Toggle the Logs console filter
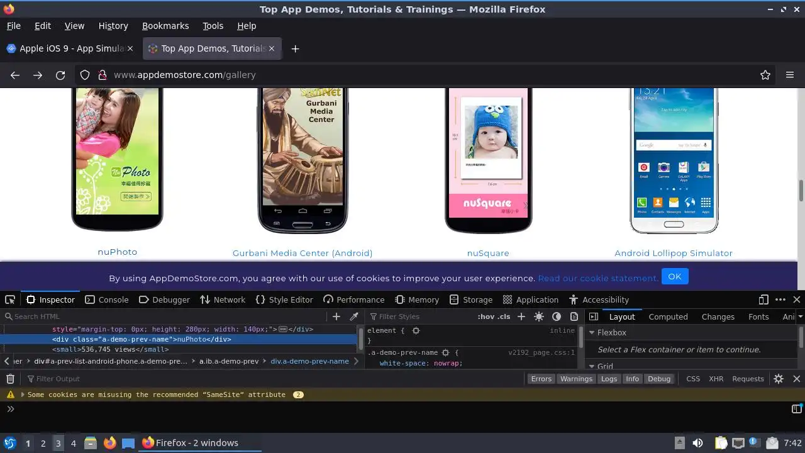Viewport: 805px width, 453px height. [x=609, y=379]
